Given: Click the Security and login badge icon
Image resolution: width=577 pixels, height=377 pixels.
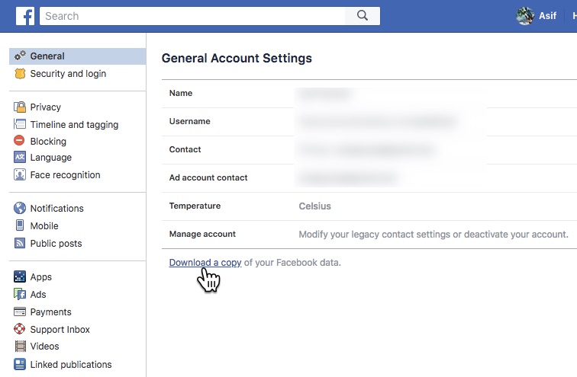Looking at the screenshot, I should click(x=20, y=73).
